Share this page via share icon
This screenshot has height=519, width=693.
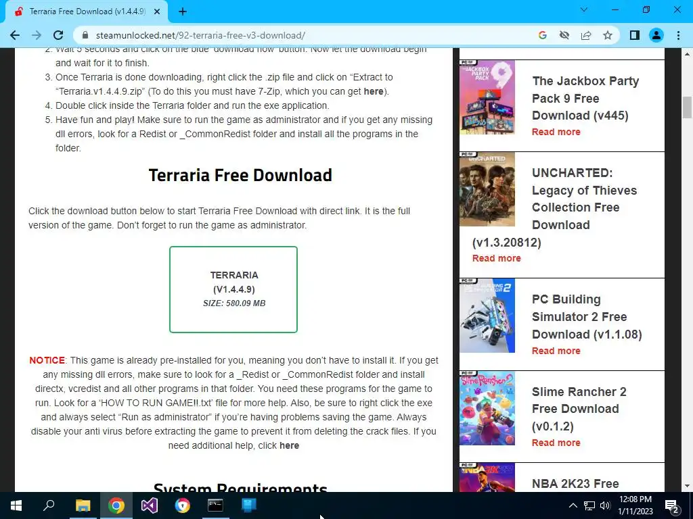click(586, 35)
